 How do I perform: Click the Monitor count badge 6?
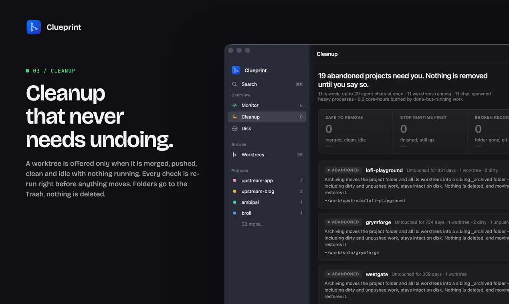pos(301,105)
